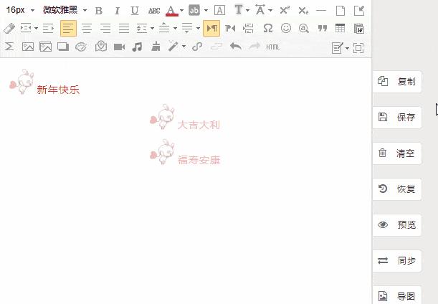Insert music audio
Viewport: 438px width, 304px height.
pyautogui.click(x=137, y=47)
